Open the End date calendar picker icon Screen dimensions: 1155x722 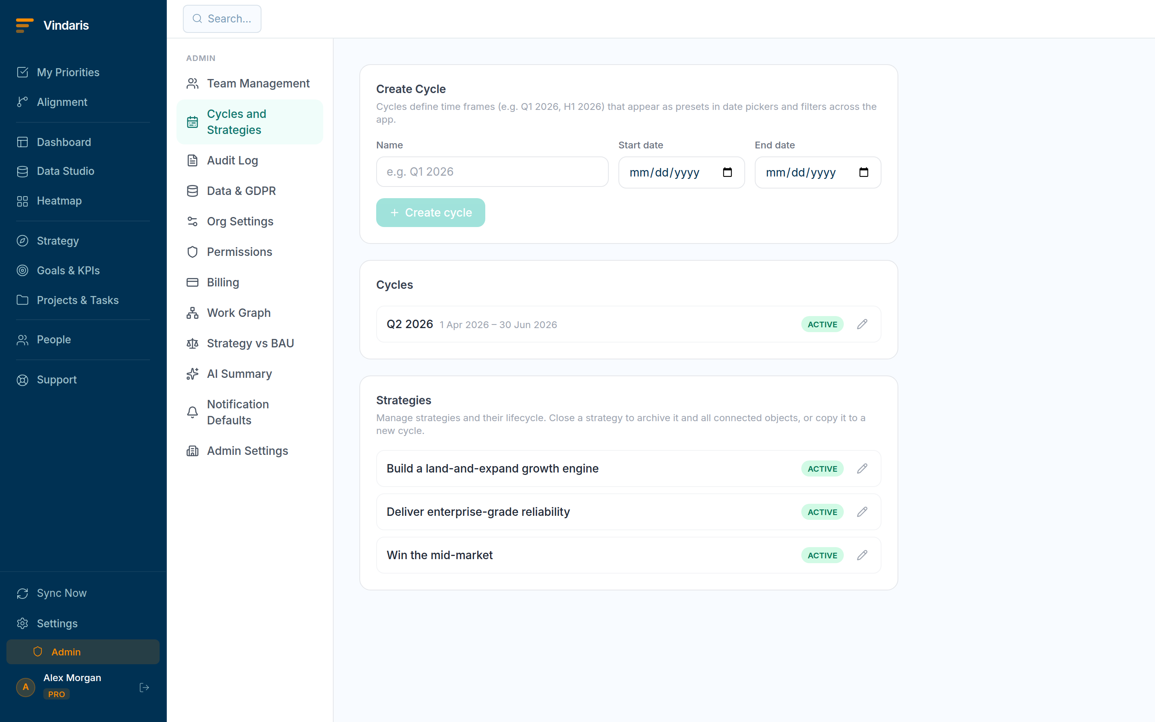coord(863,172)
